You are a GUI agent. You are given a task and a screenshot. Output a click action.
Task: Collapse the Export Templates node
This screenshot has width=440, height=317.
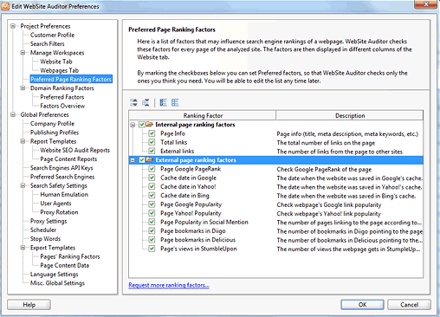23,248
